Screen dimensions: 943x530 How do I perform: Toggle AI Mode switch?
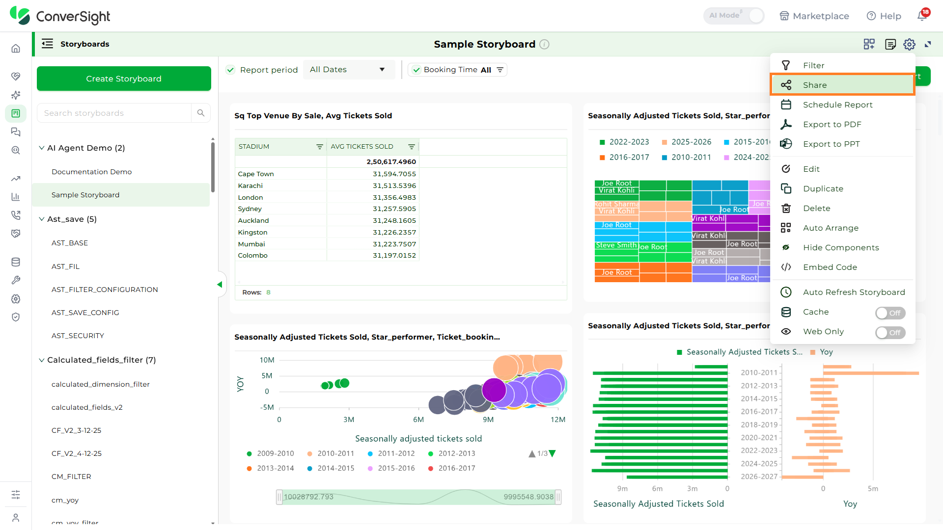point(734,16)
